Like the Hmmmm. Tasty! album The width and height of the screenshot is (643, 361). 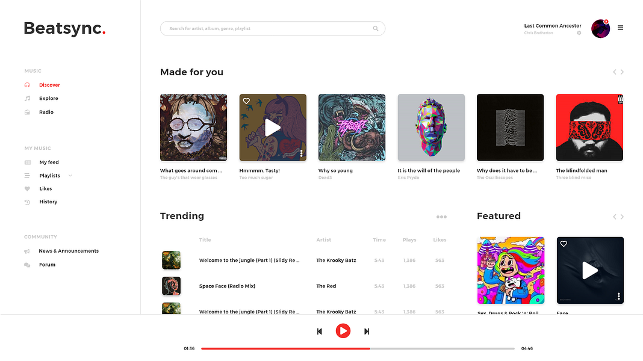246,101
